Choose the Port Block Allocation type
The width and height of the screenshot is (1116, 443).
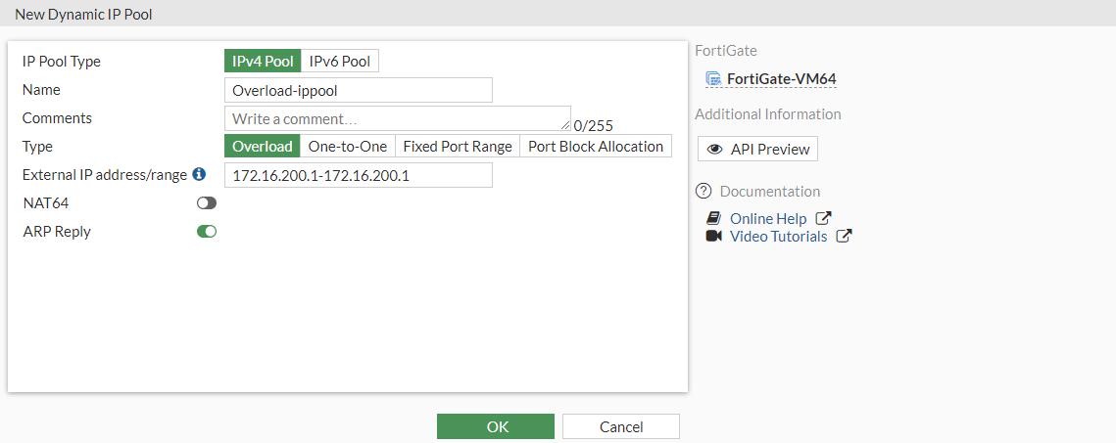596,147
